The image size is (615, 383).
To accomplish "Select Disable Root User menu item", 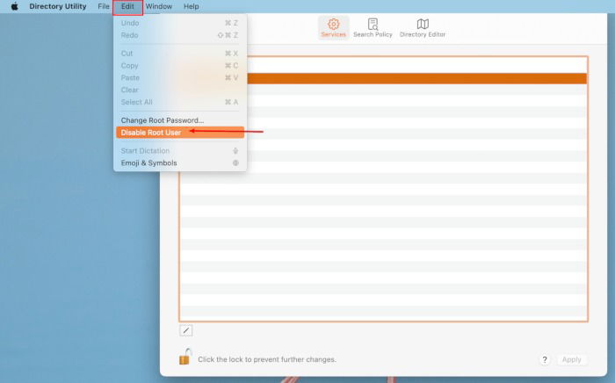I will [151, 133].
